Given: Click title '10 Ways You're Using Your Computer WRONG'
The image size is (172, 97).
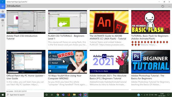Looking at the screenshot, I should coord(65,77).
